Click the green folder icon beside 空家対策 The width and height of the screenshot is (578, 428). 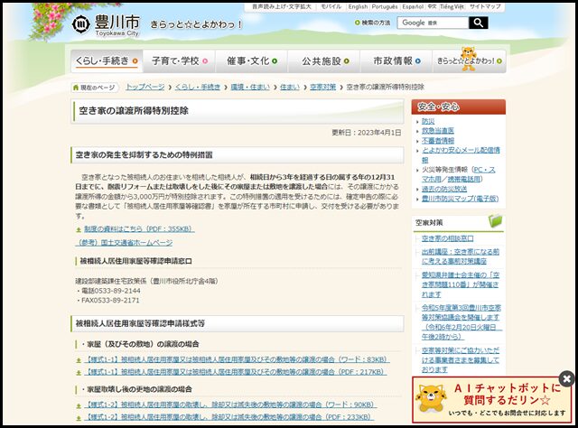point(495,221)
